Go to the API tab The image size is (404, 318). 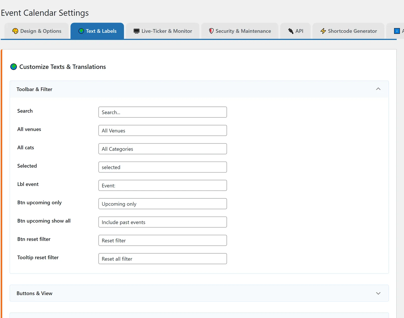tap(295, 31)
